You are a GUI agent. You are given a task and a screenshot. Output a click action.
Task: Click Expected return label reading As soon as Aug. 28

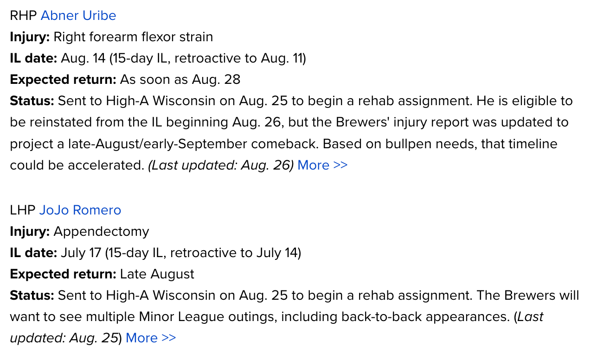point(63,80)
